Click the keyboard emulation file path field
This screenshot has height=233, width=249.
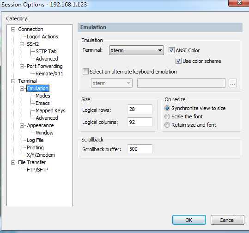coord(181,83)
